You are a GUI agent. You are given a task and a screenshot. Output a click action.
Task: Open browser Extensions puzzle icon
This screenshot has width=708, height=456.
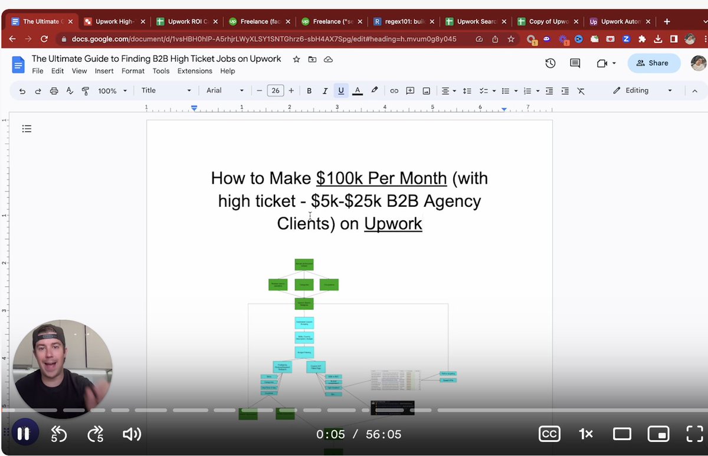pyautogui.click(x=642, y=39)
